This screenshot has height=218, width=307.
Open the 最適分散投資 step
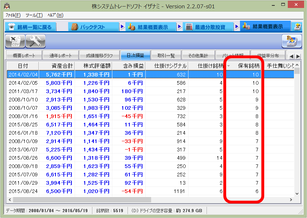coord(208,27)
